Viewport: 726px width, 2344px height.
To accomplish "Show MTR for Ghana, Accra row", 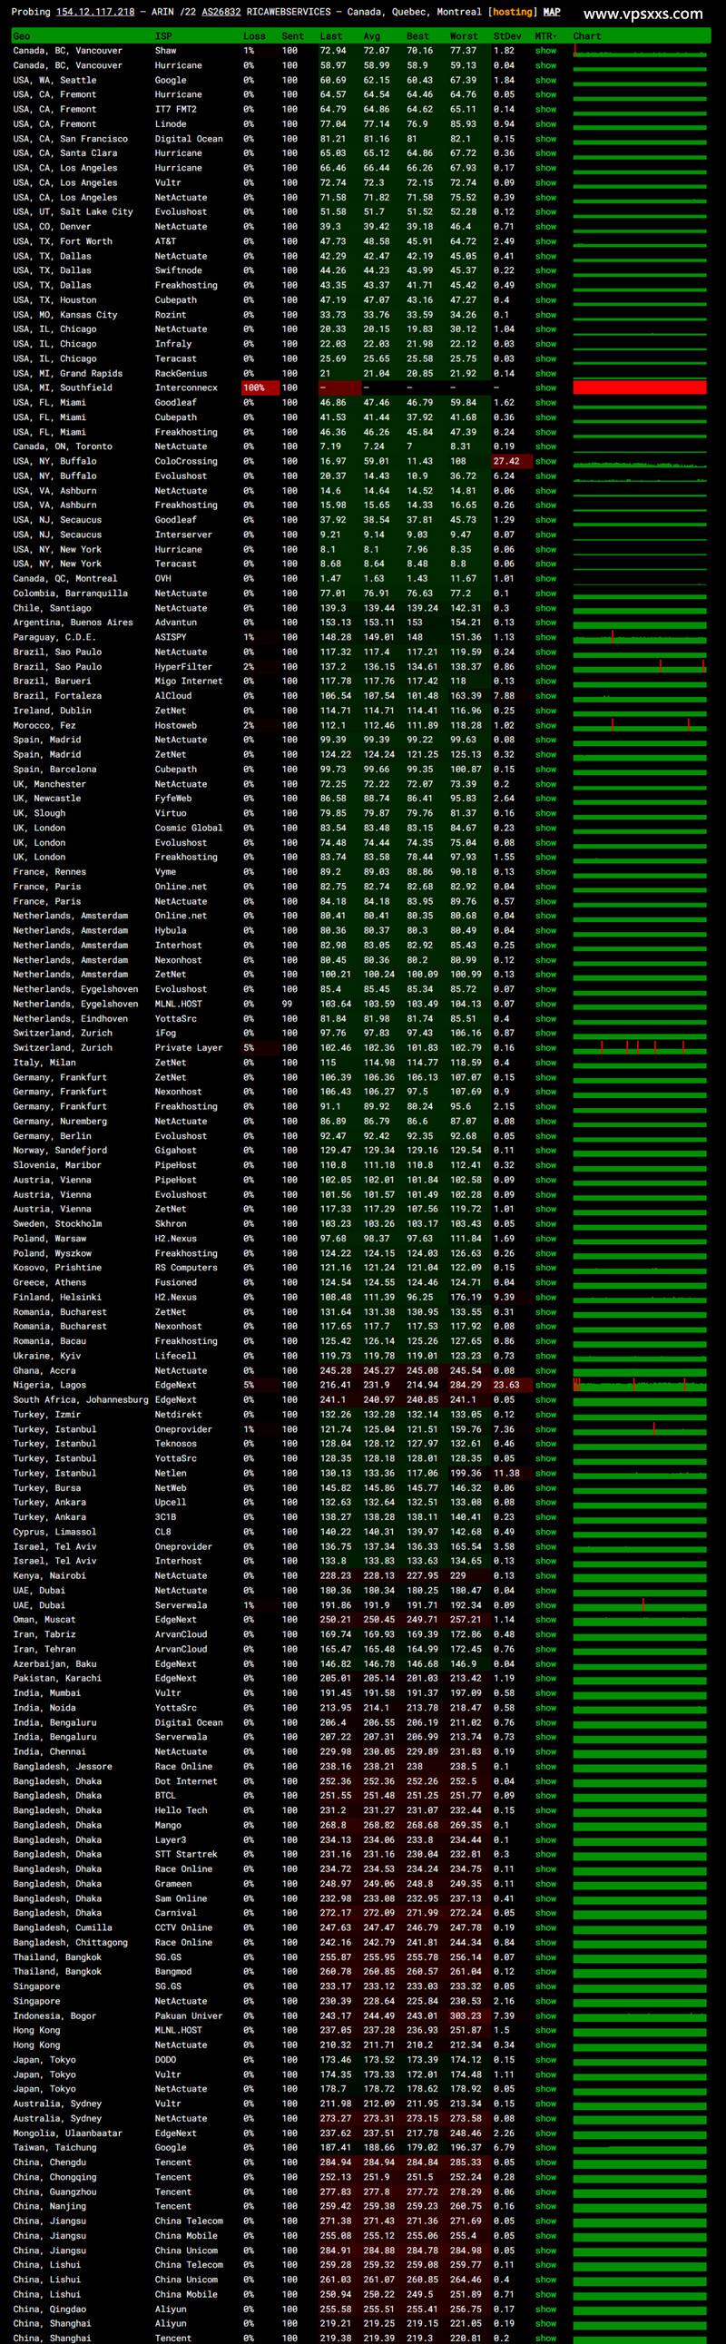I will (546, 1370).
